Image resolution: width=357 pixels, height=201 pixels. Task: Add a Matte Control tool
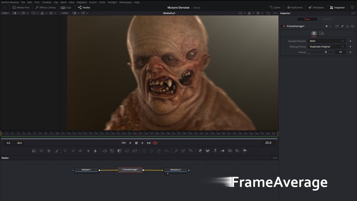tap(120, 151)
